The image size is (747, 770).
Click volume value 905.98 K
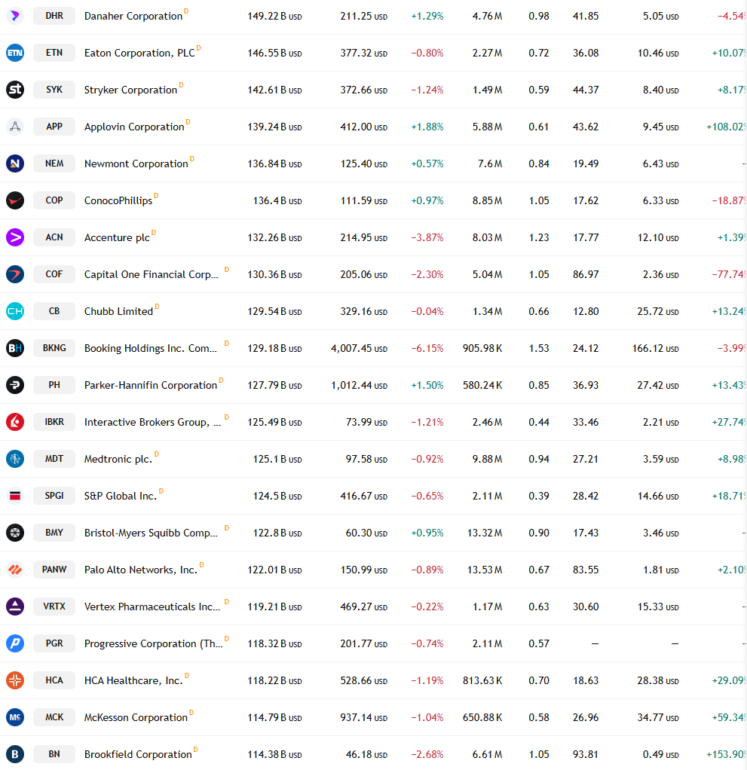click(482, 349)
